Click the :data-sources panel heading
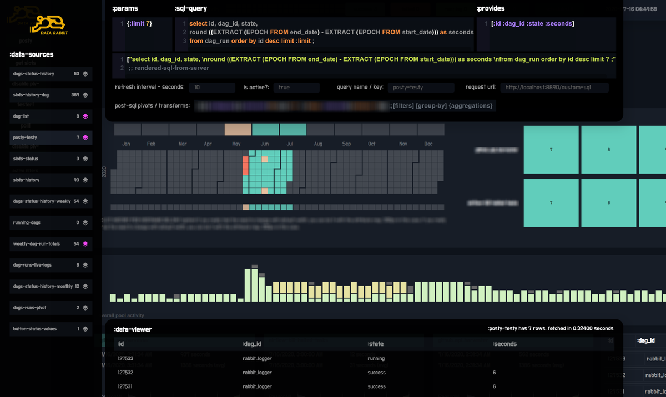The image size is (666, 397). tap(32, 54)
